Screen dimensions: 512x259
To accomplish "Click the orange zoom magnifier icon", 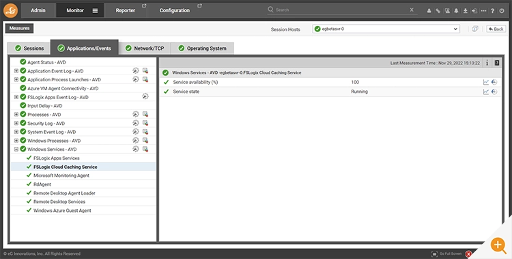I will click(498, 245).
